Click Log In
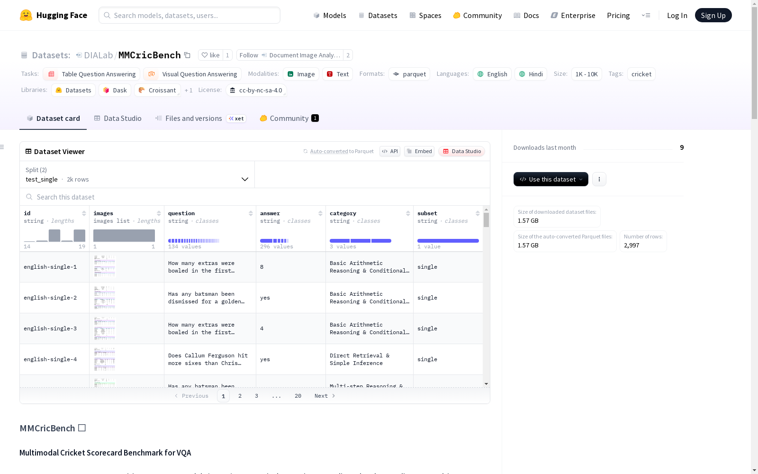 (x=677, y=15)
